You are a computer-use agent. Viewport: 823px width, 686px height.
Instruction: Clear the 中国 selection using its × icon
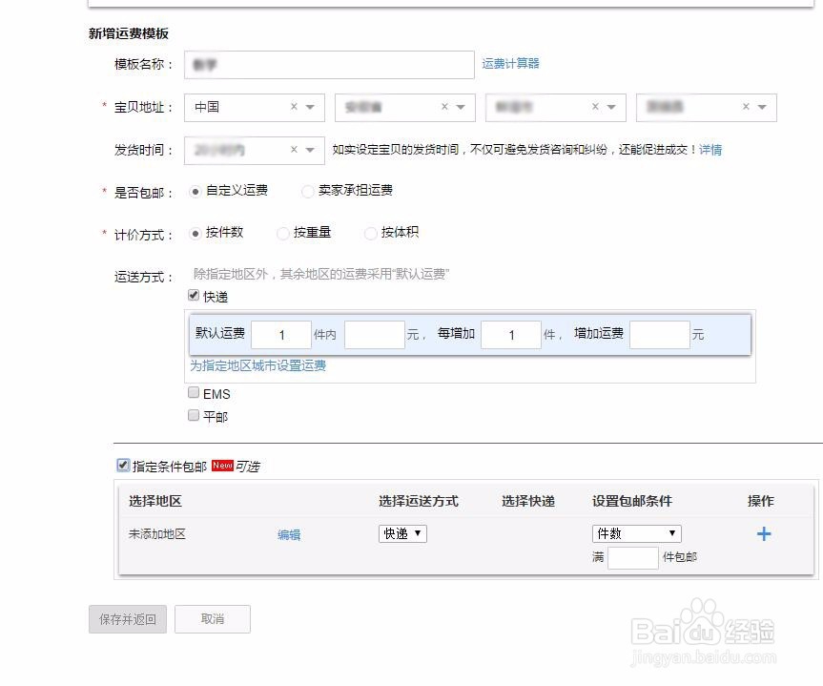(295, 108)
